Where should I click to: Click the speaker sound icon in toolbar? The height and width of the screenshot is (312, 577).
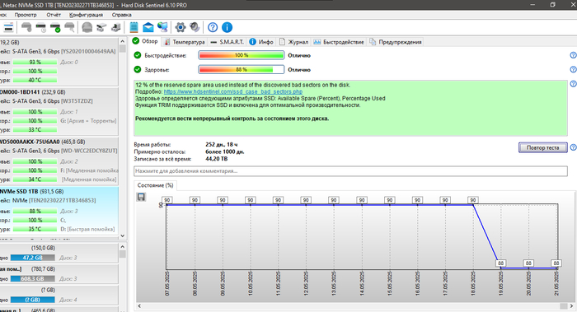point(195,27)
